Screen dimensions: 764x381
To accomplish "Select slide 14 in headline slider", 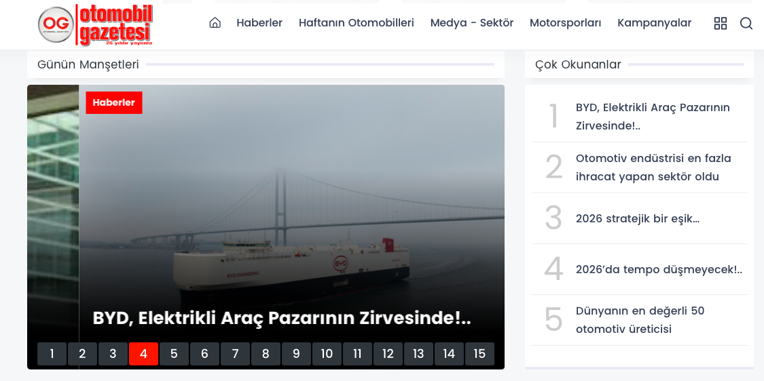I will (x=450, y=354).
